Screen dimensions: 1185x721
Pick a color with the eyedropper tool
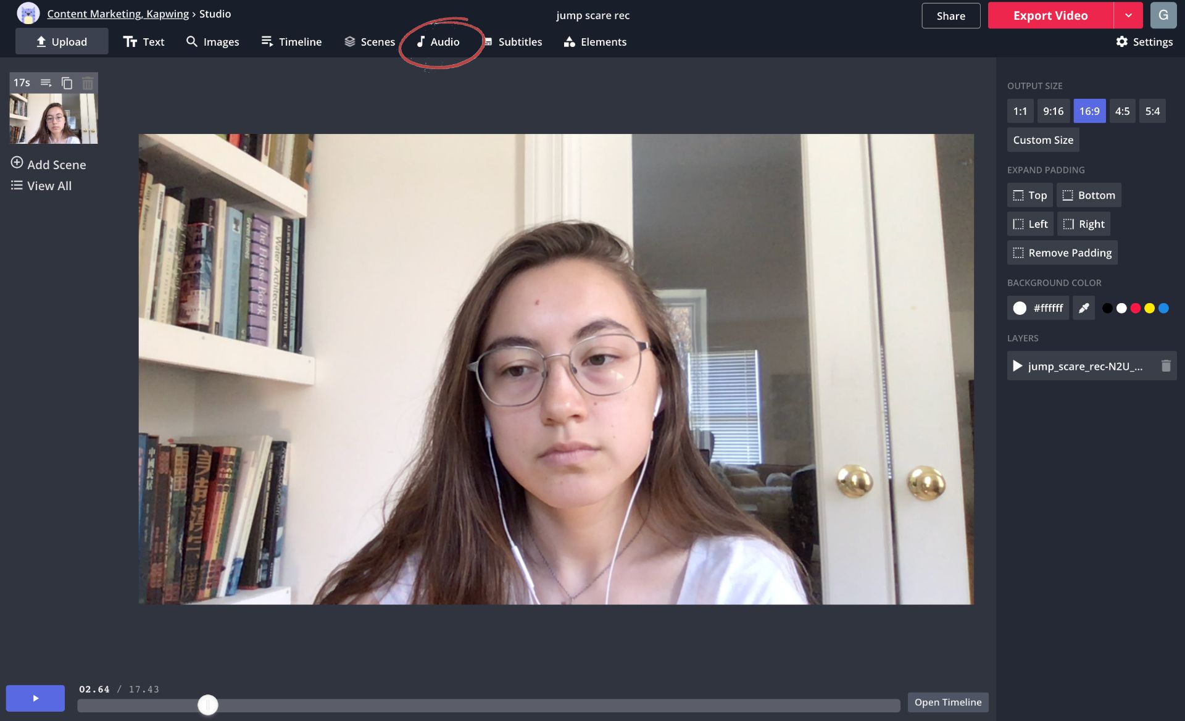[1083, 308]
